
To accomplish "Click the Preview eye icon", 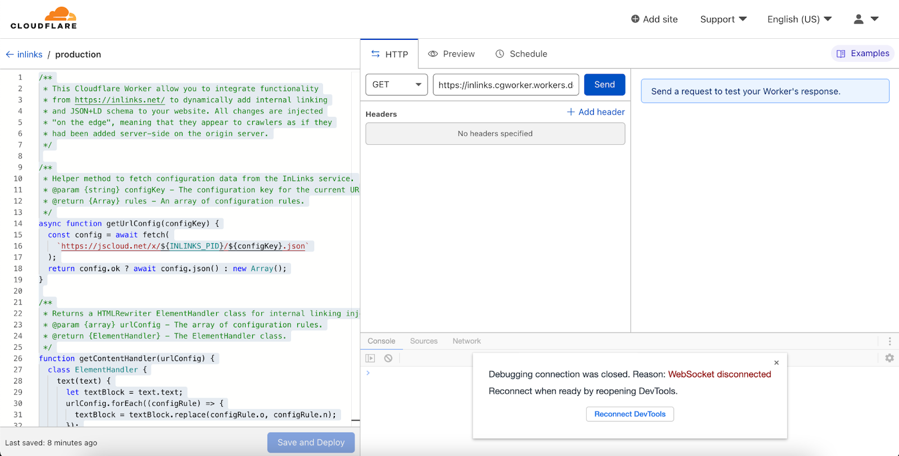I will tap(433, 54).
